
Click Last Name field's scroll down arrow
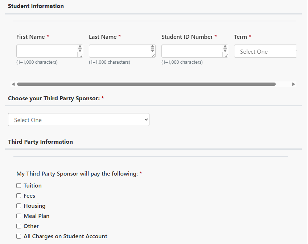coord(153,51)
